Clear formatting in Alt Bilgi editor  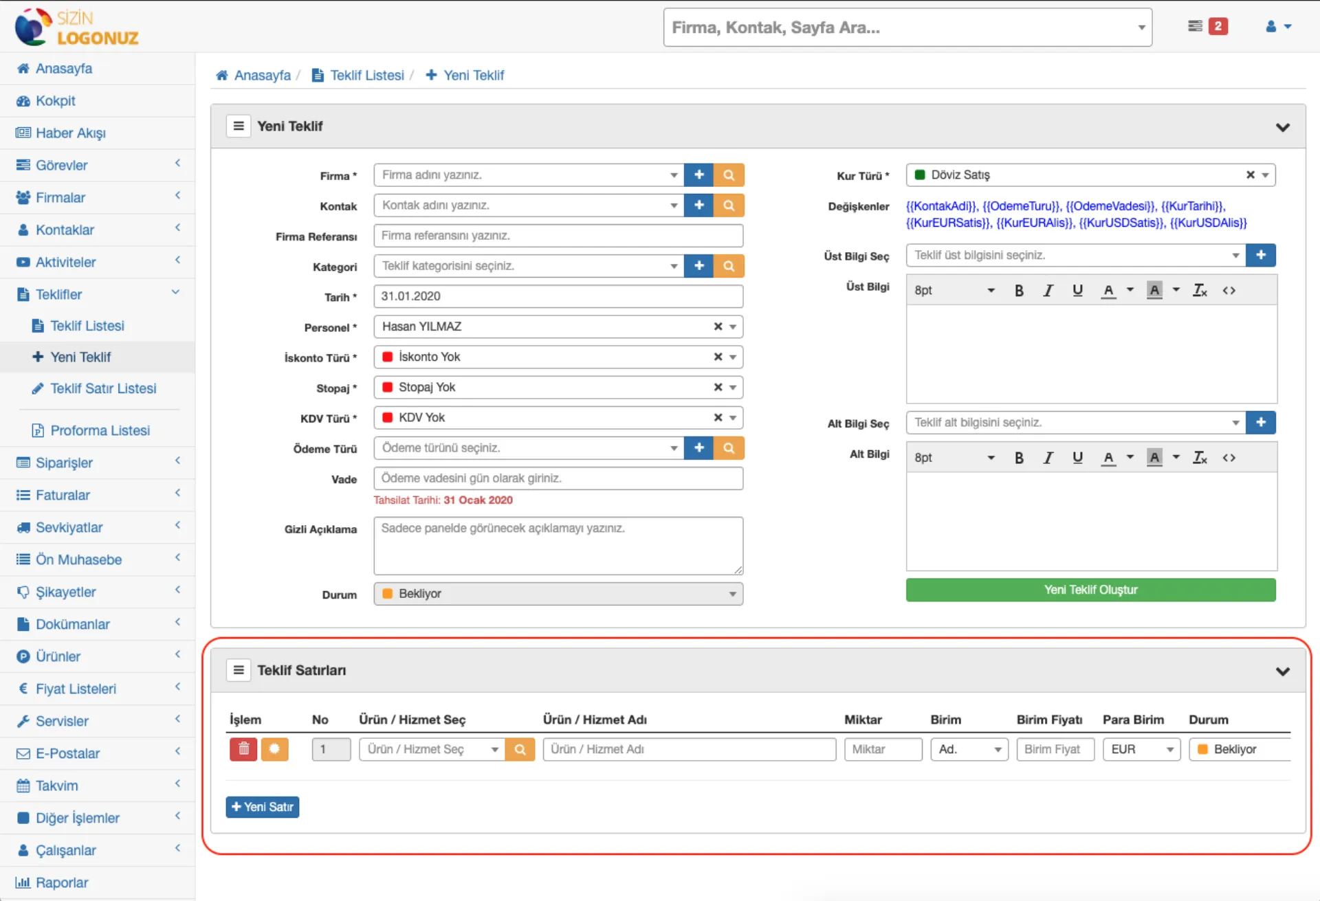(x=1200, y=458)
